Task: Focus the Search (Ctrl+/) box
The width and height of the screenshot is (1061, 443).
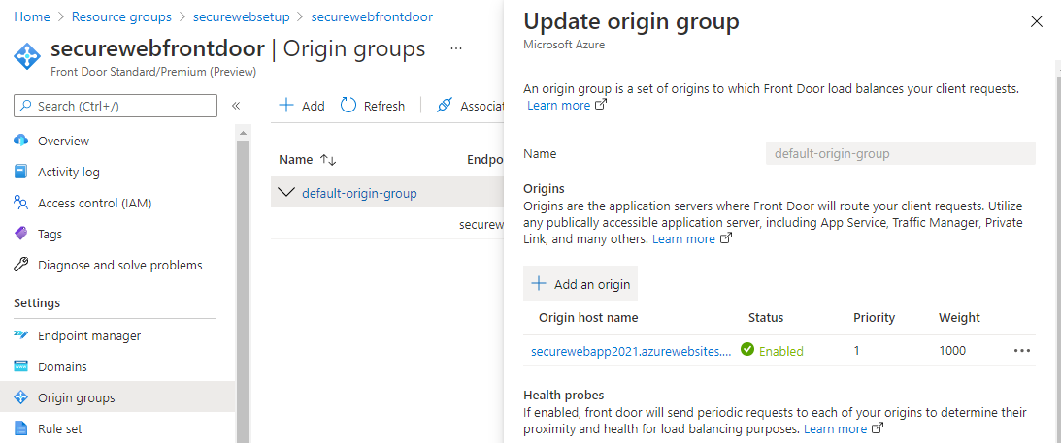Action: pos(116,106)
